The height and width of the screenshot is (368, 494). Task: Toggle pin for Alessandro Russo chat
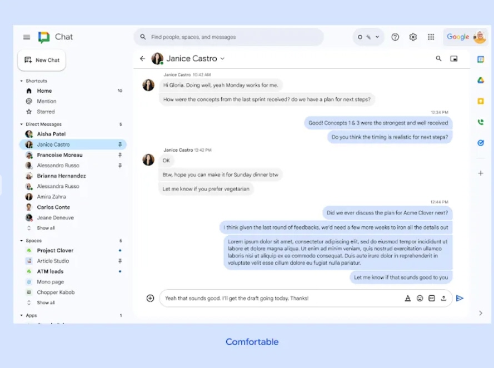pyautogui.click(x=120, y=166)
